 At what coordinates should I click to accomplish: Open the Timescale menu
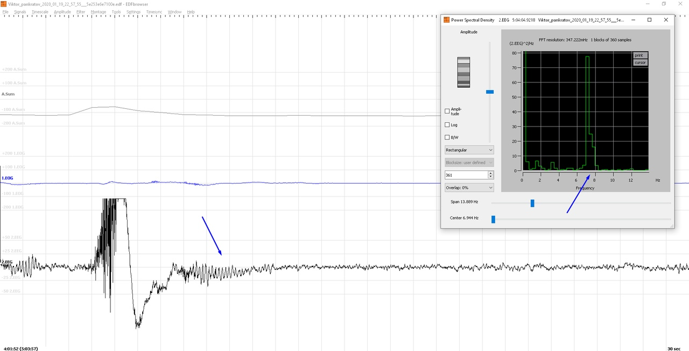[40, 12]
